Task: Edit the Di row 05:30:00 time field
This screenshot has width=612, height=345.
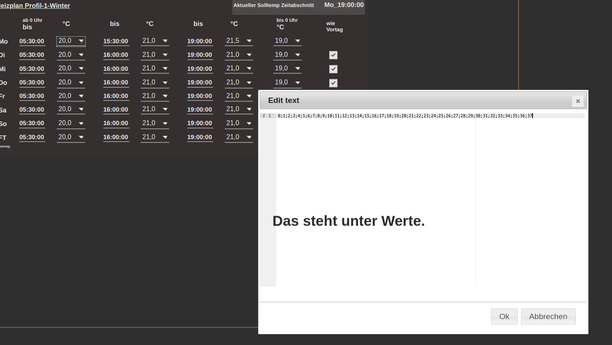Action: point(32,55)
